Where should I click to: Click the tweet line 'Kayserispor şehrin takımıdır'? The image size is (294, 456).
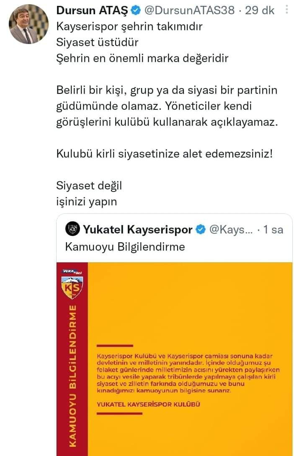(129, 26)
